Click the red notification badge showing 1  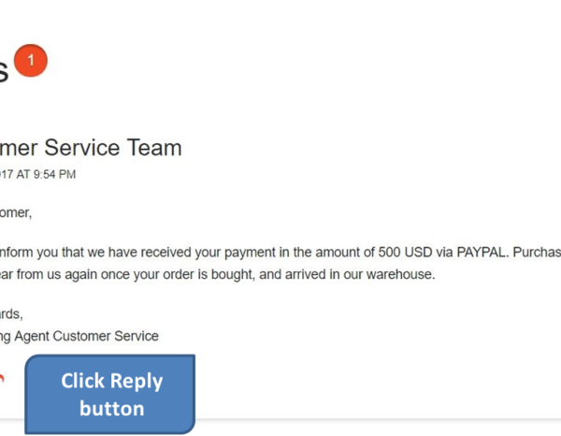coord(31,61)
